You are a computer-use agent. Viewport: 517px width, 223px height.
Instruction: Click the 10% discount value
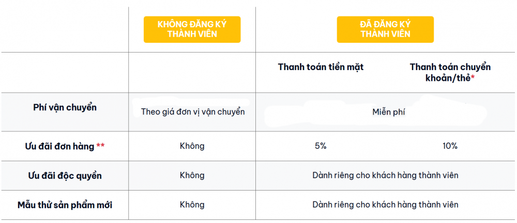point(450,146)
